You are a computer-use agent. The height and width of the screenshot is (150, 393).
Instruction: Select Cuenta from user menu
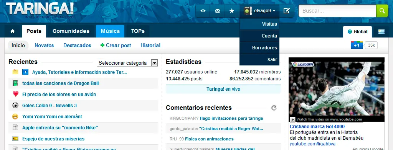point(259,36)
